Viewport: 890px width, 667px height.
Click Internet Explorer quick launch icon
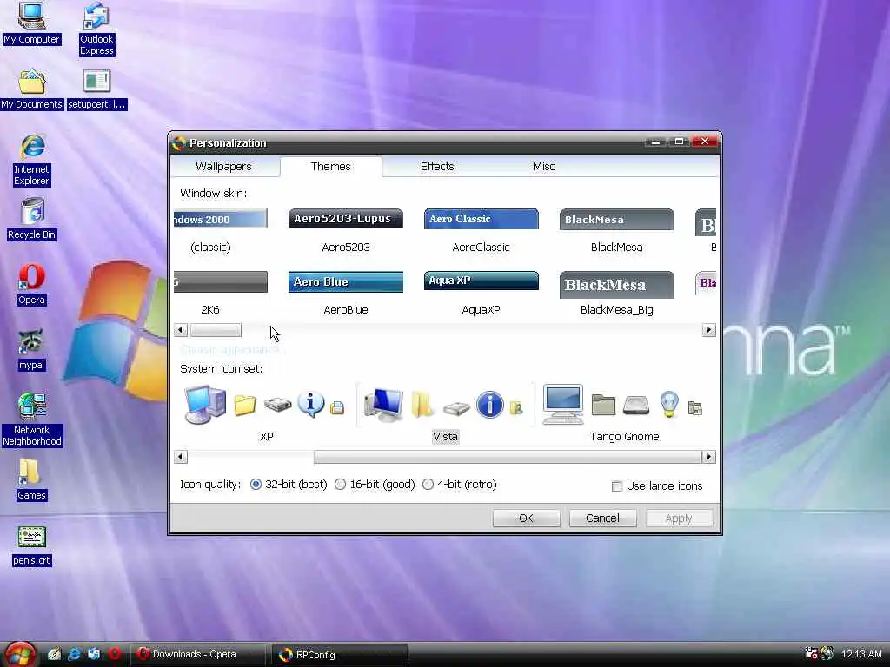[75, 654]
